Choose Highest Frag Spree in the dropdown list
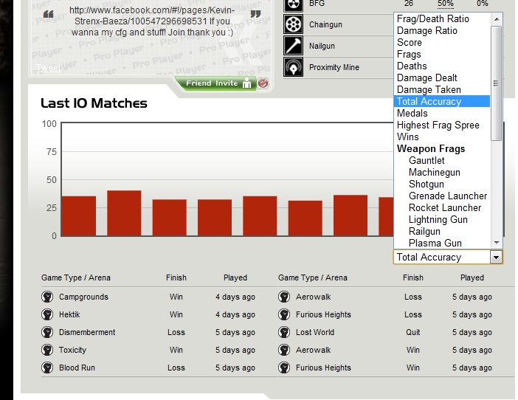This screenshot has height=400, width=518. [438, 125]
